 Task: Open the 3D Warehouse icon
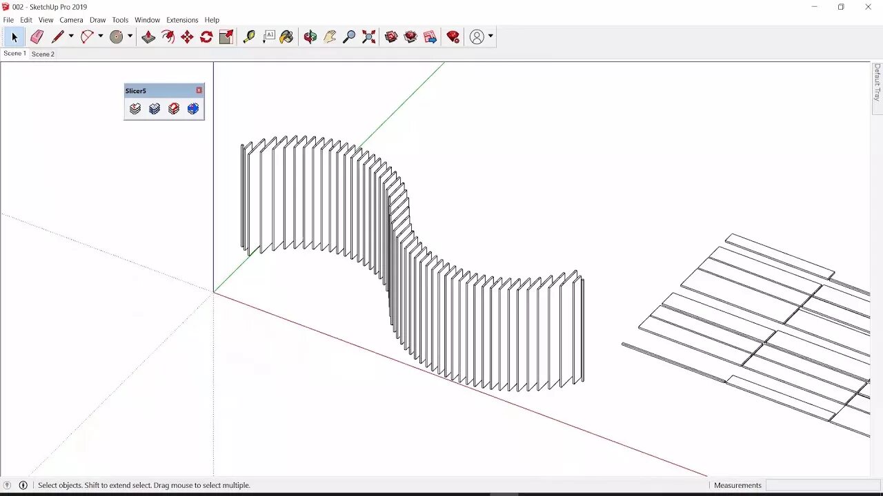pos(392,37)
